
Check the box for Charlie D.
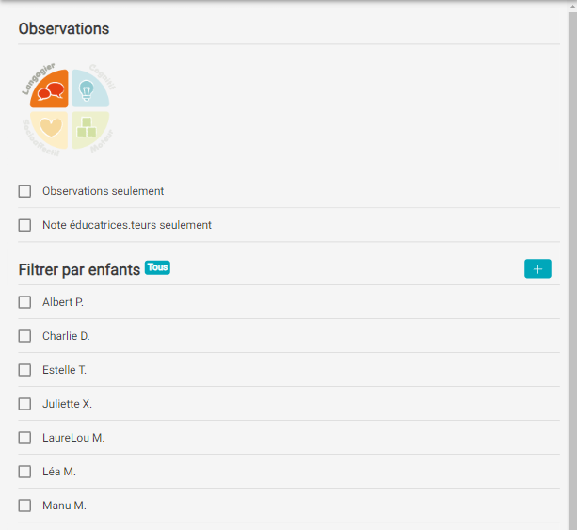click(24, 336)
